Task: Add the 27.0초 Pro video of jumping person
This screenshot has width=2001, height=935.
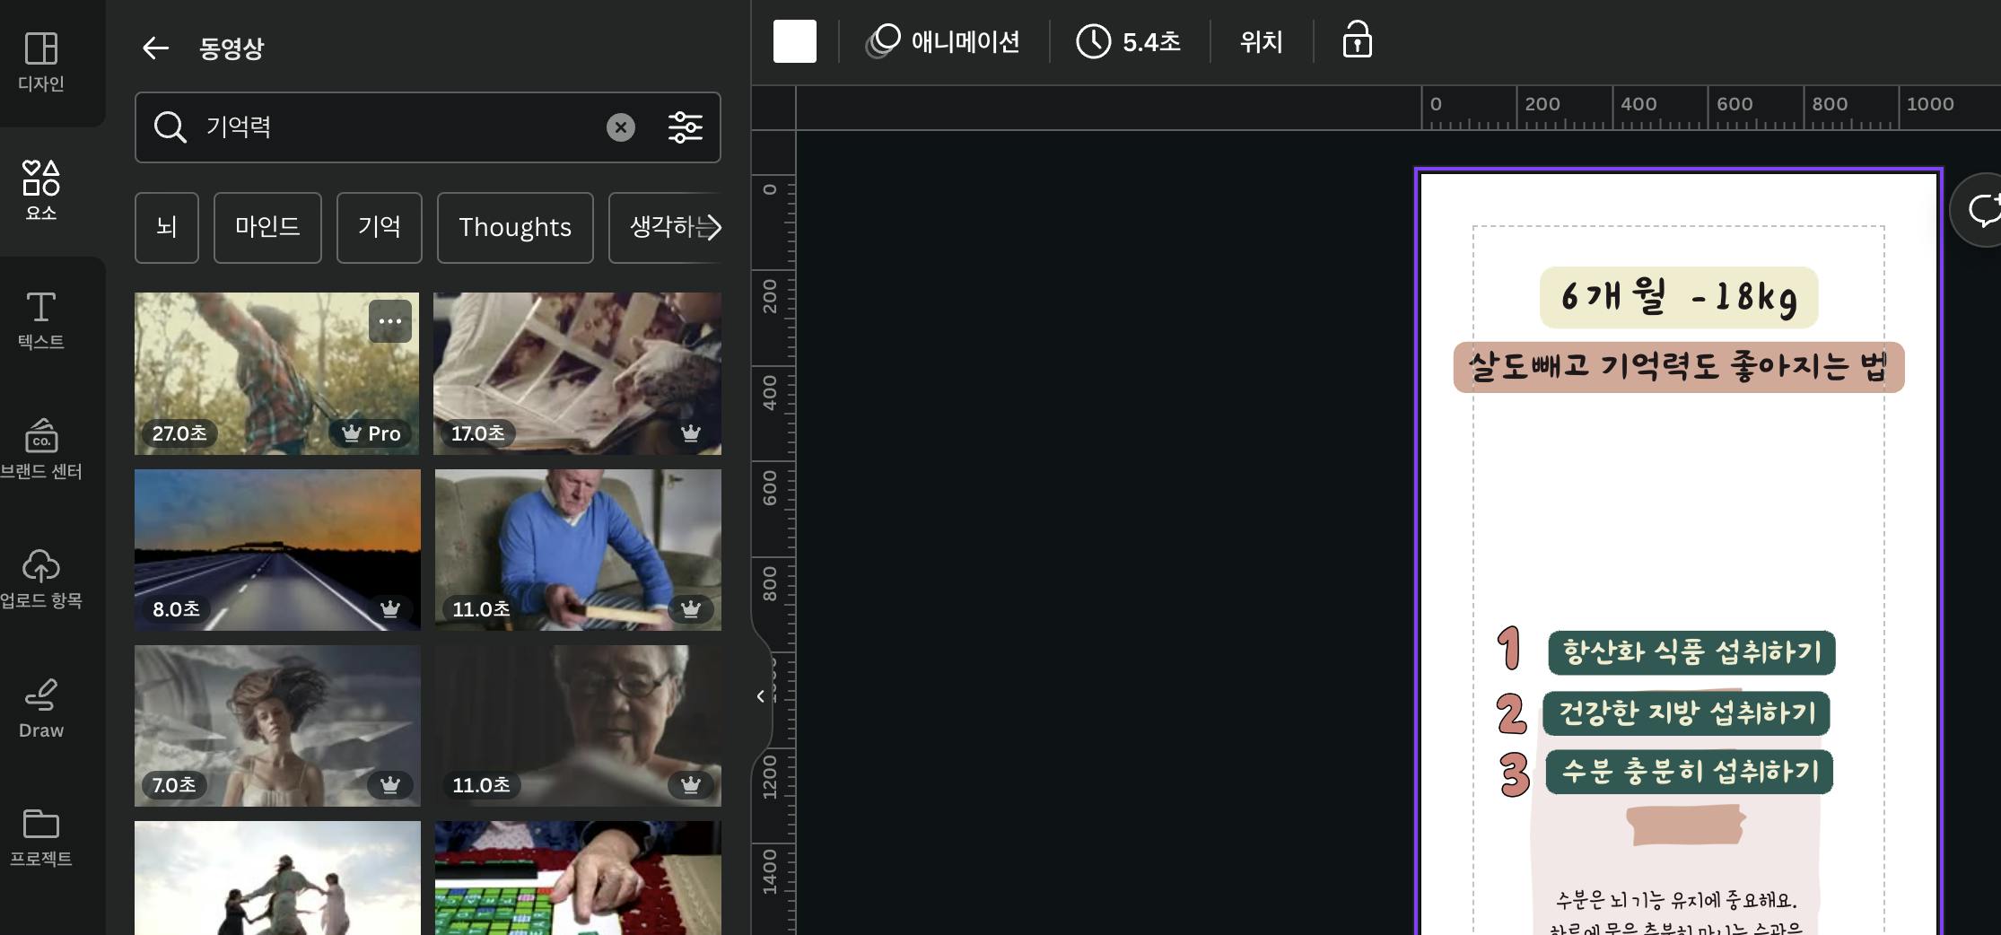Action: [276, 373]
